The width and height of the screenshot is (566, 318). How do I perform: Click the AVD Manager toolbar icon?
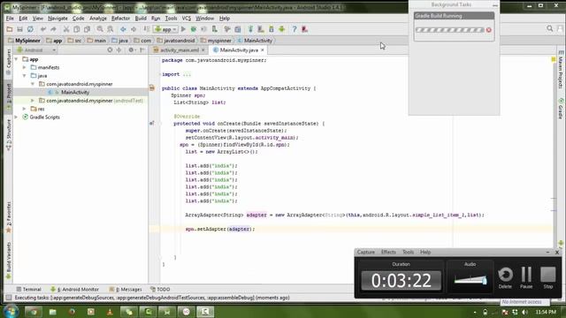click(261, 29)
